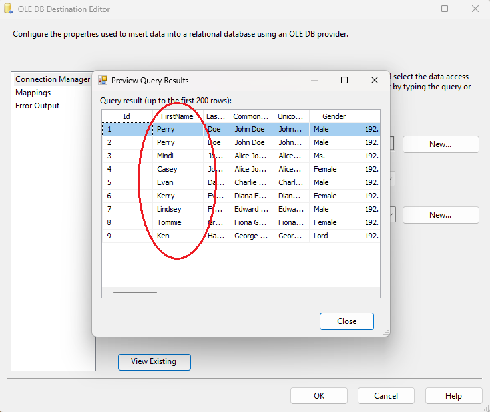Maximize the OLE DB Destination Editor window
The height and width of the screenshot is (412, 490).
[445, 9]
